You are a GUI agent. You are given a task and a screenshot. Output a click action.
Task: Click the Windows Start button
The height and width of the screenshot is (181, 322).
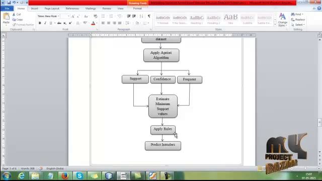7,176
